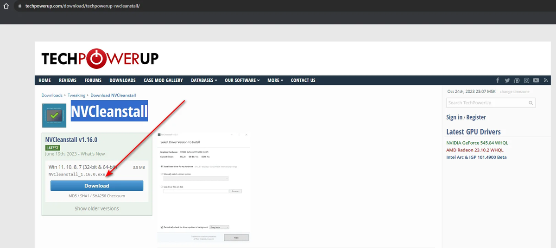Open the What's New link

click(x=94, y=154)
